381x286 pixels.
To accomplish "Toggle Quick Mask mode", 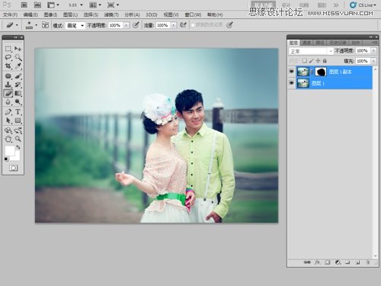I will point(13,168).
